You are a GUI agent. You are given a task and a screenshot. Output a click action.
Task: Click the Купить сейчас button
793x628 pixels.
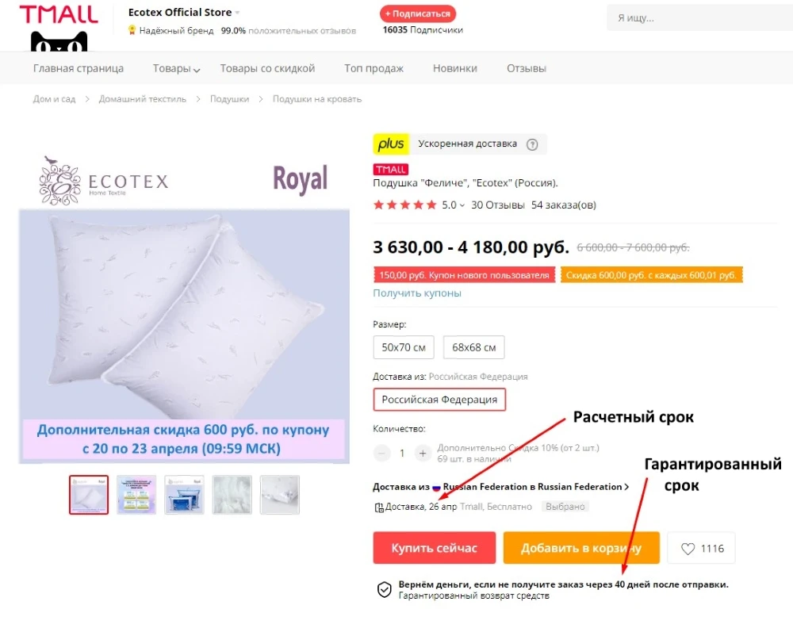click(435, 548)
